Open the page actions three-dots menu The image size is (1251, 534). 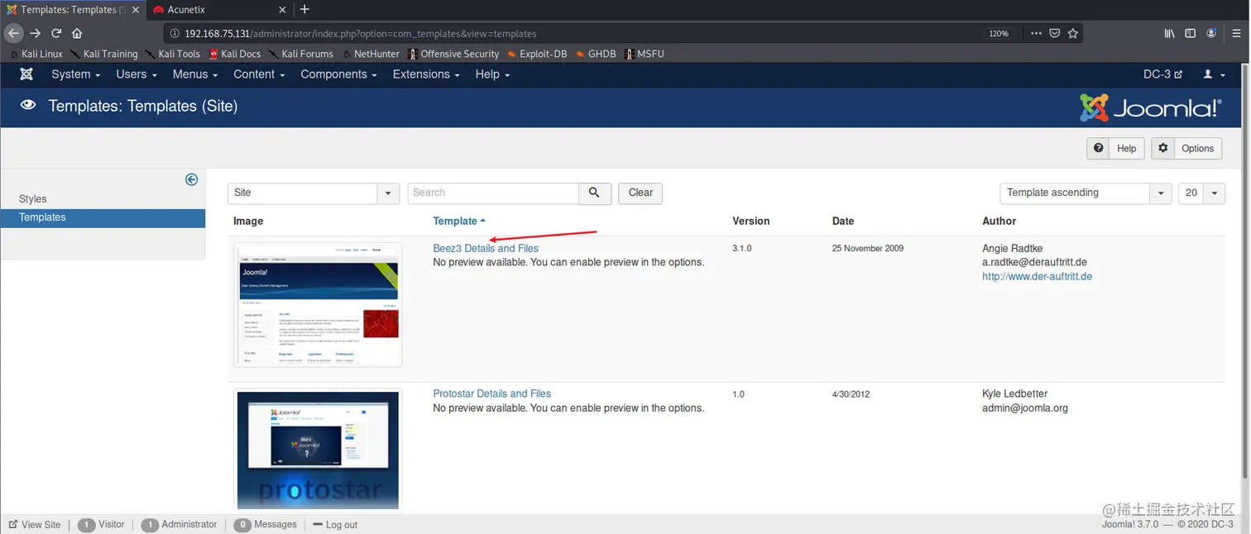(1036, 34)
